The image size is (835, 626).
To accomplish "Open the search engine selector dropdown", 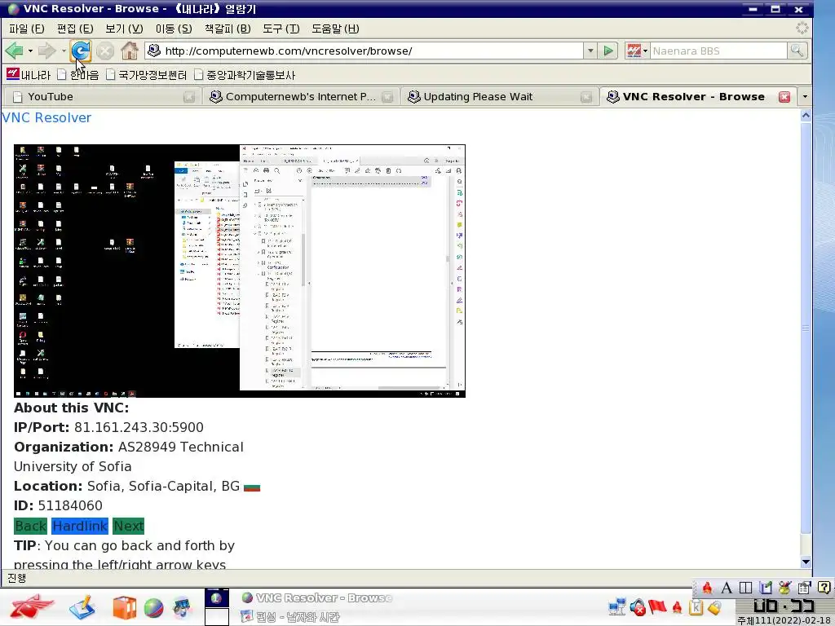I will (646, 51).
